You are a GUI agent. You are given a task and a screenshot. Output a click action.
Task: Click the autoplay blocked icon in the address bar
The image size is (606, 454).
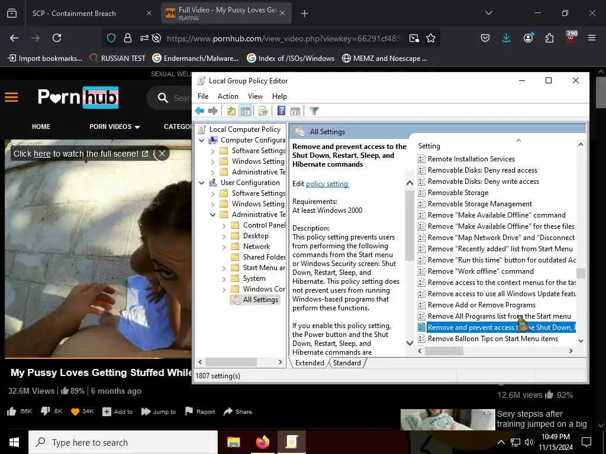156,38
